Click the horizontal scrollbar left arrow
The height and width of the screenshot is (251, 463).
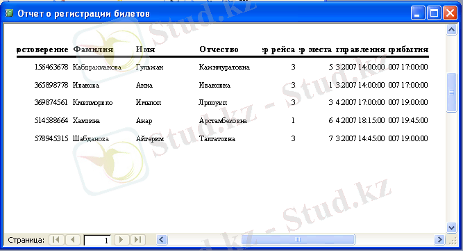tap(162, 239)
